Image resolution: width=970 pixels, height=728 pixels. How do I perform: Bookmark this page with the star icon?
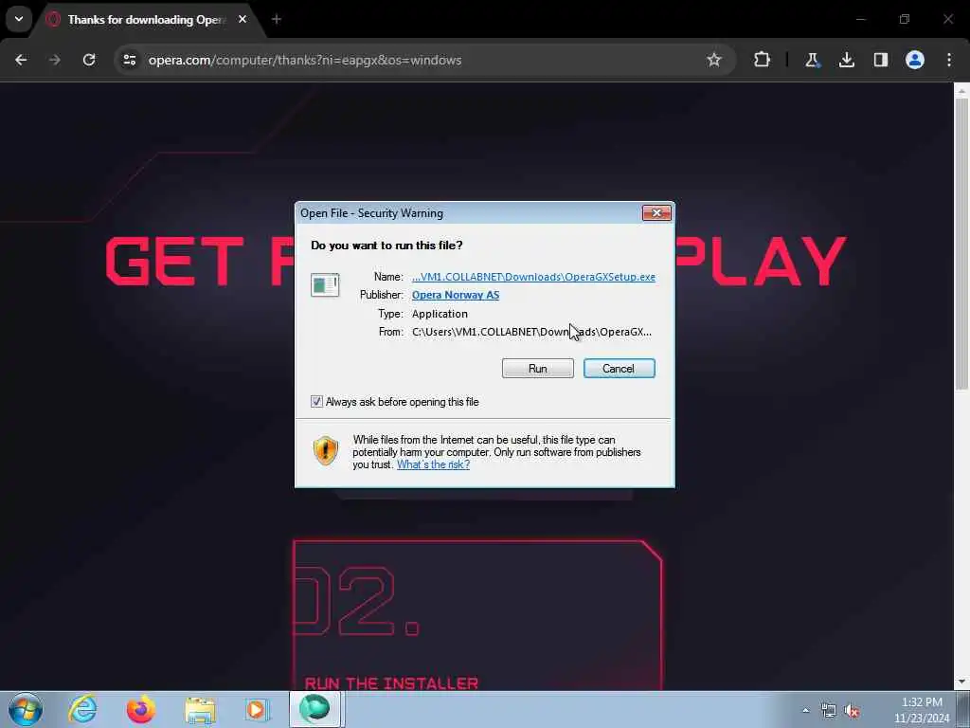coord(714,60)
